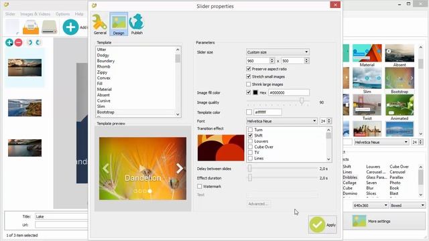This screenshot has width=429, height=241.
Task: Select the Dodgy template in list
Action: [x=103, y=55]
